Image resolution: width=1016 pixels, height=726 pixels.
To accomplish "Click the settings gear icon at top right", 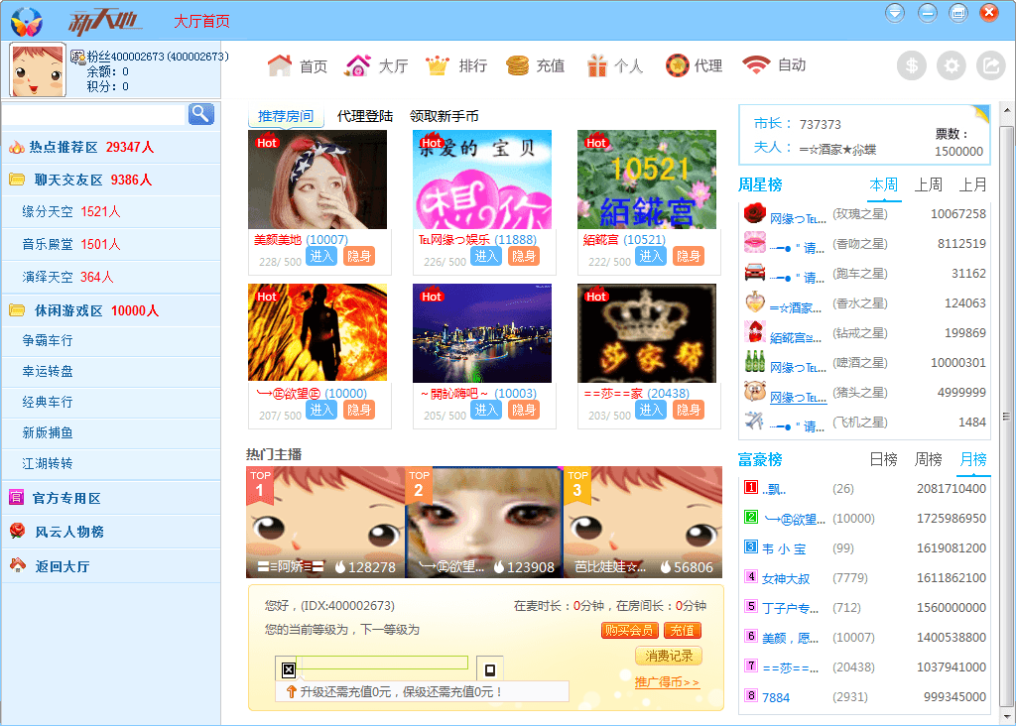I will click(x=952, y=65).
